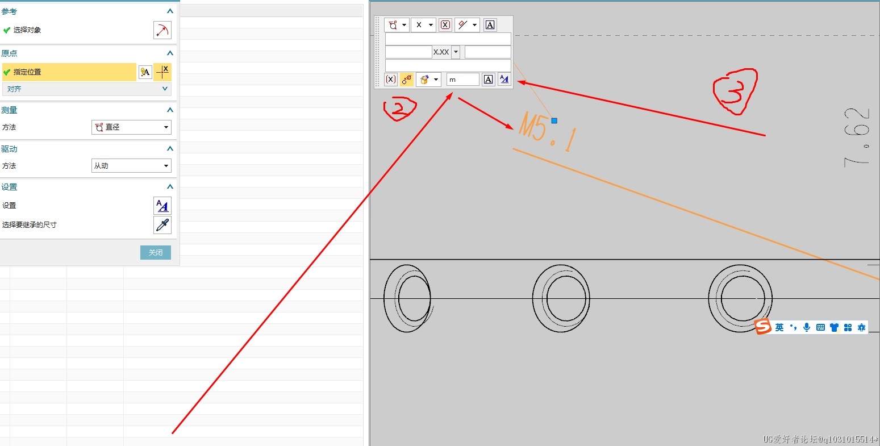Collapse the 测量 section
880x446 pixels.
coord(169,110)
